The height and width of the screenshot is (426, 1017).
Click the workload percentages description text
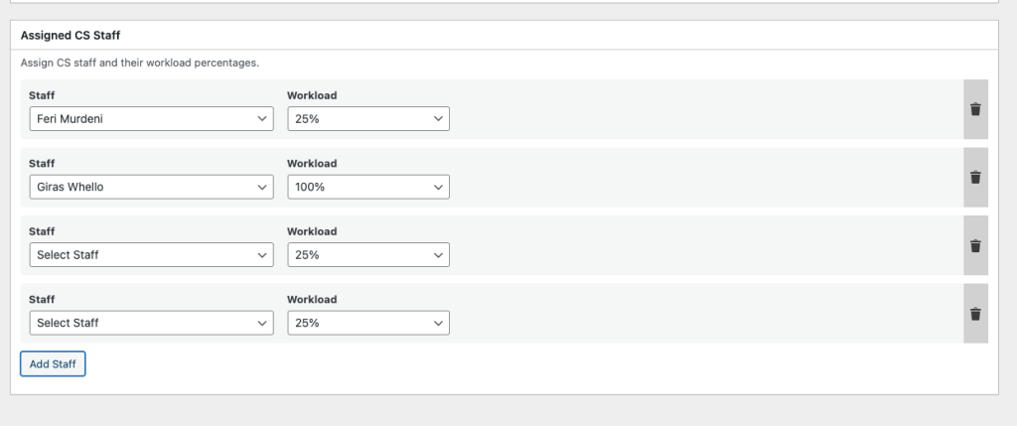tap(139, 63)
